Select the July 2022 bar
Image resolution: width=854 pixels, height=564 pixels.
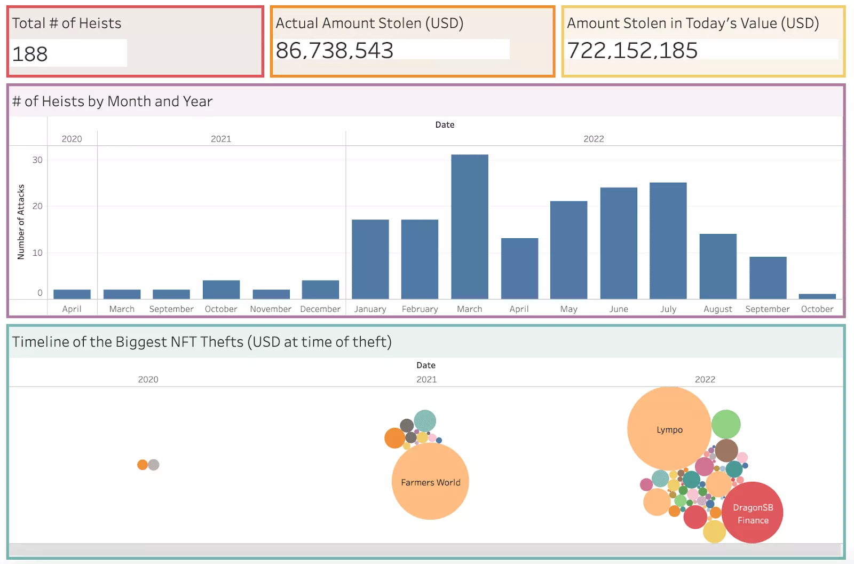(668, 240)
